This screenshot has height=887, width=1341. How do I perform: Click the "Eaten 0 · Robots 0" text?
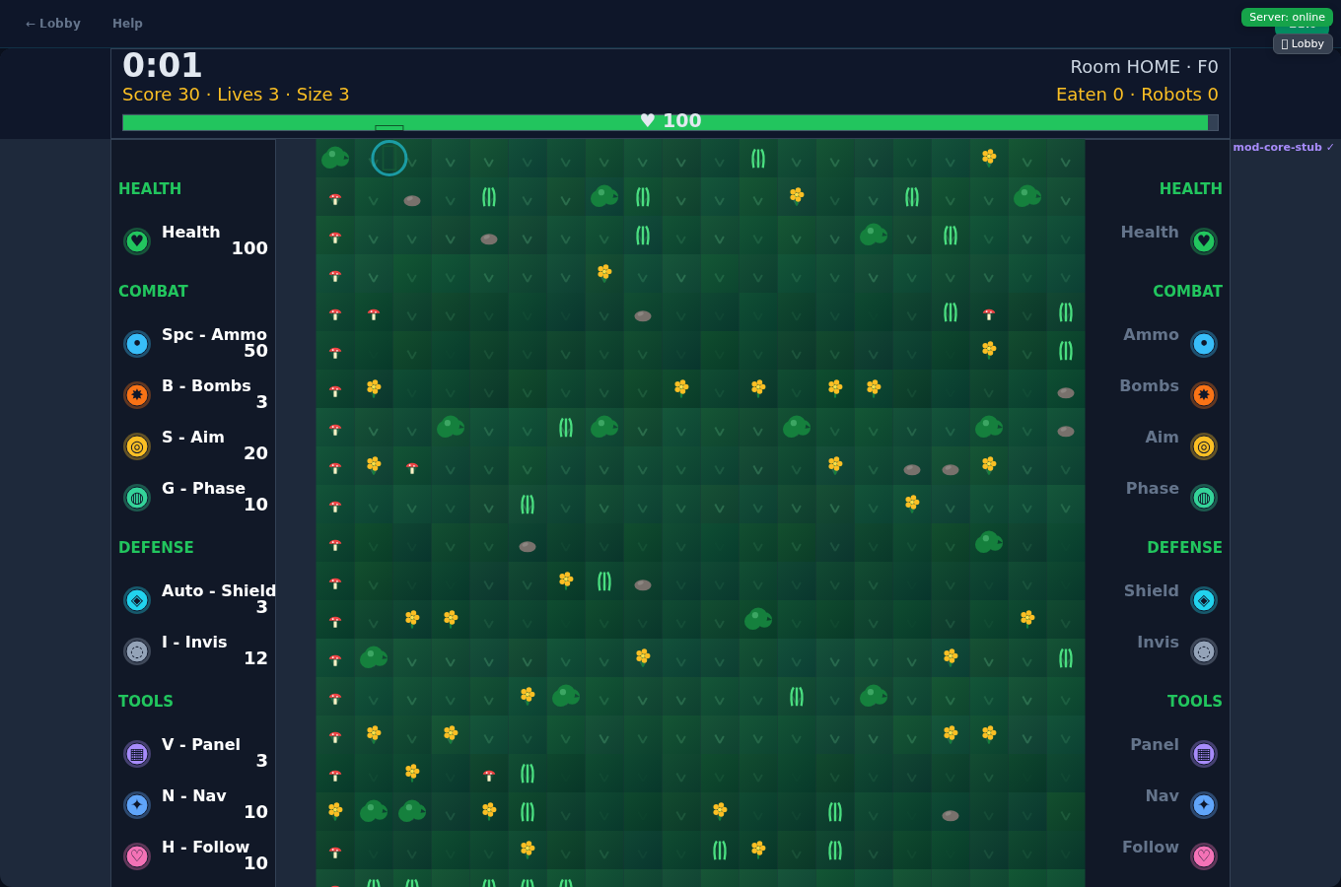point(1137,95)
